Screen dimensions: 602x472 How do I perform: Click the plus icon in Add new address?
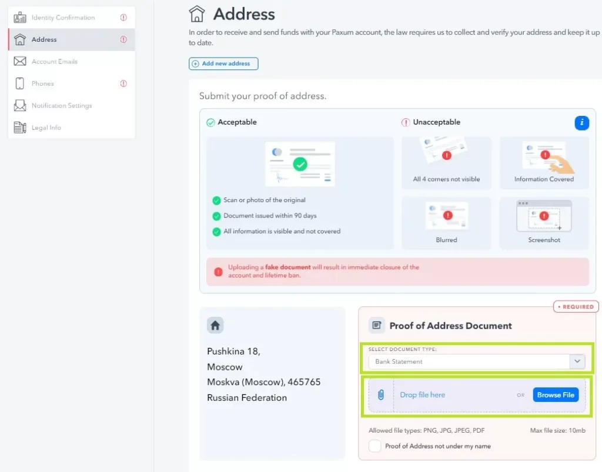pyautogui.click(x=195, y=63)
